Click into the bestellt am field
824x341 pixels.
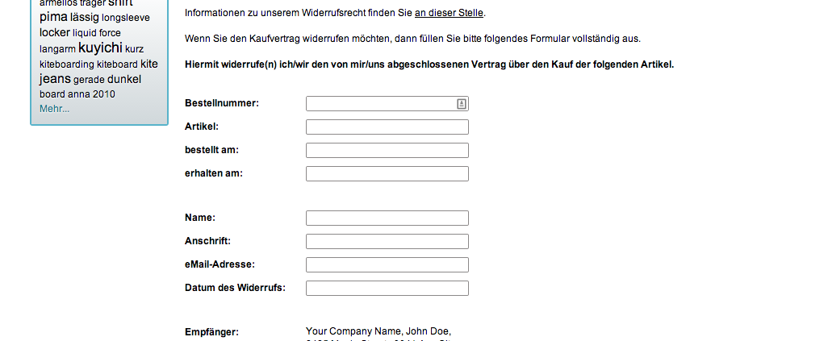tap(387, 151)
